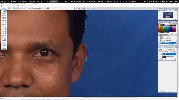Click the background color swatch

coord(5,40)
